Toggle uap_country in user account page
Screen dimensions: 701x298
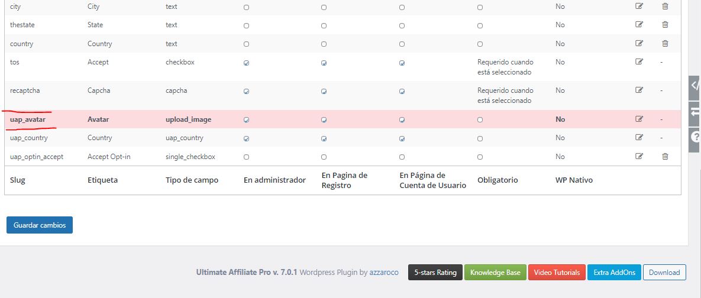[402, 138]
